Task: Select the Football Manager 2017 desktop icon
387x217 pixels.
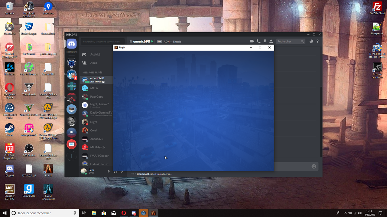Action: (x=10, y=50)
